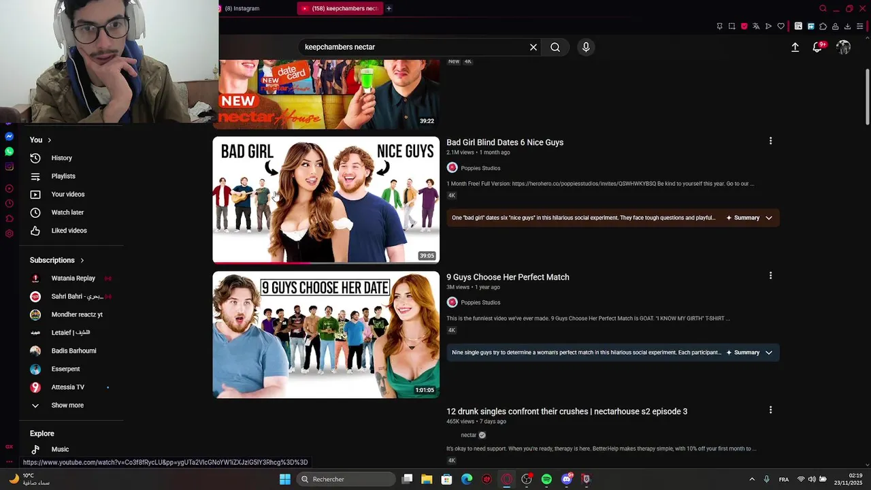The width and height of the screenshot is (871, 490).
Task: Click the page vertical scrollbar
Action: (867, 97)
